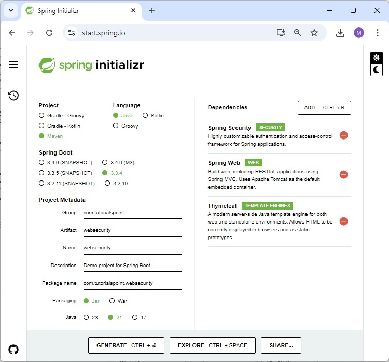Choose War packaging

118,301
